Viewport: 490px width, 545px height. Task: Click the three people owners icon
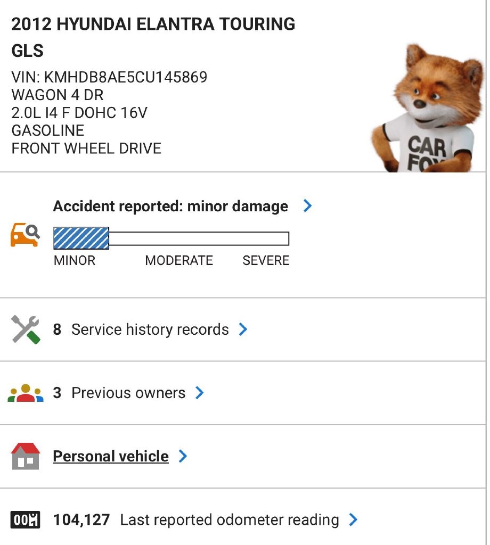[26, 393]
